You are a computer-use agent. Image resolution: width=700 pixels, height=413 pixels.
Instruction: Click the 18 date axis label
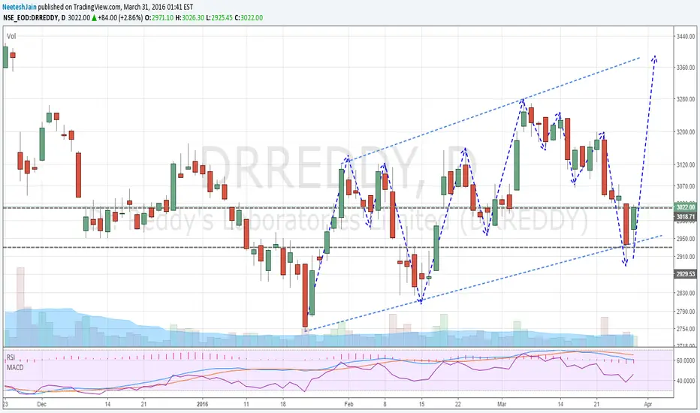tap(283, 404)
